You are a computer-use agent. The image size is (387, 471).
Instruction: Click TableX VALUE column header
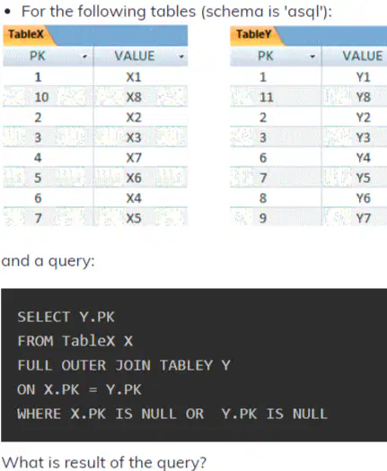[x=140, y=57]
